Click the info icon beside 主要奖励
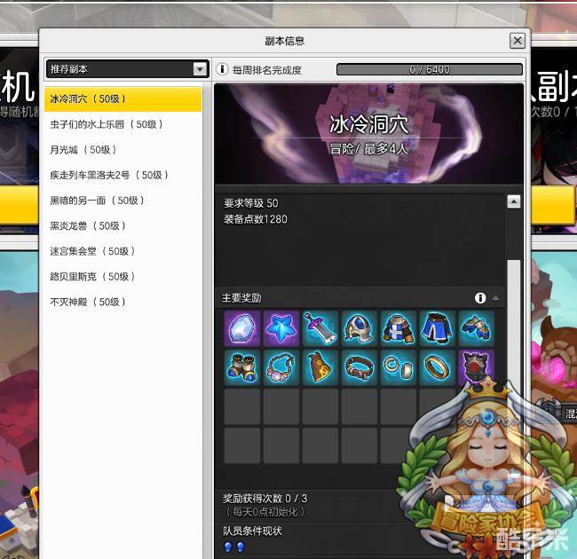The image size is (577, 559). 480,298
